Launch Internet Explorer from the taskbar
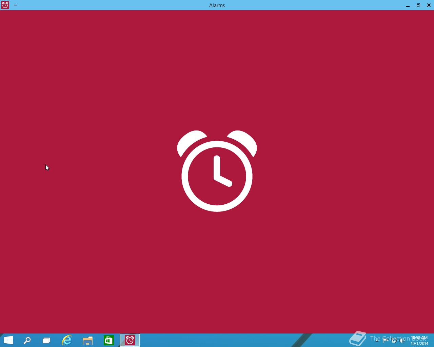Viewport: 434px width, 347px height. (67, 340)
